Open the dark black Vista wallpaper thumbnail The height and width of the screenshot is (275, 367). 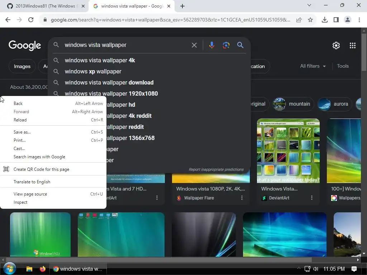(x=204, y=235)
